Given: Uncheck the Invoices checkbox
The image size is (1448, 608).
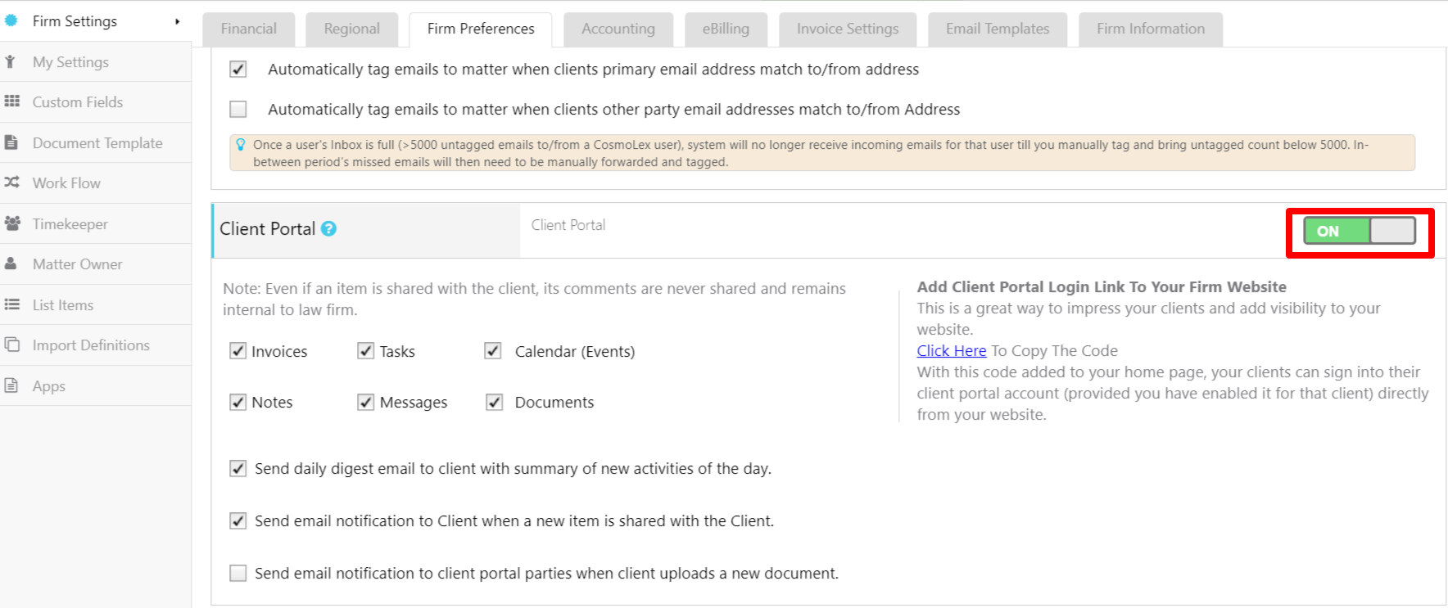Looking at the screenshot, I should point(238,351).
